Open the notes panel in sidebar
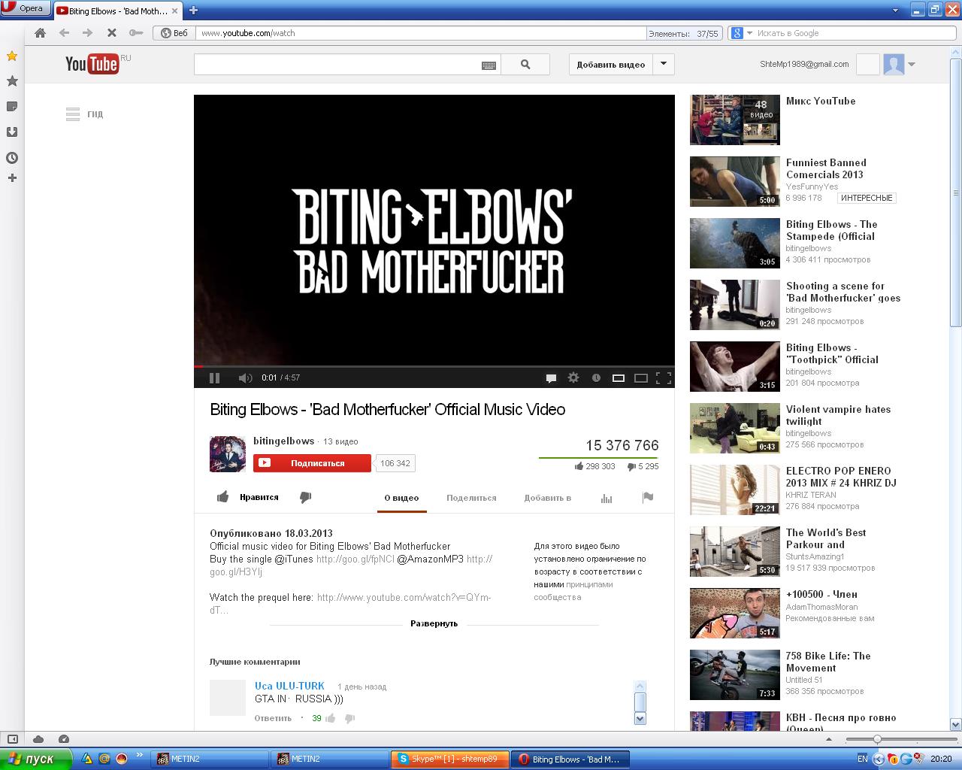 12,107
